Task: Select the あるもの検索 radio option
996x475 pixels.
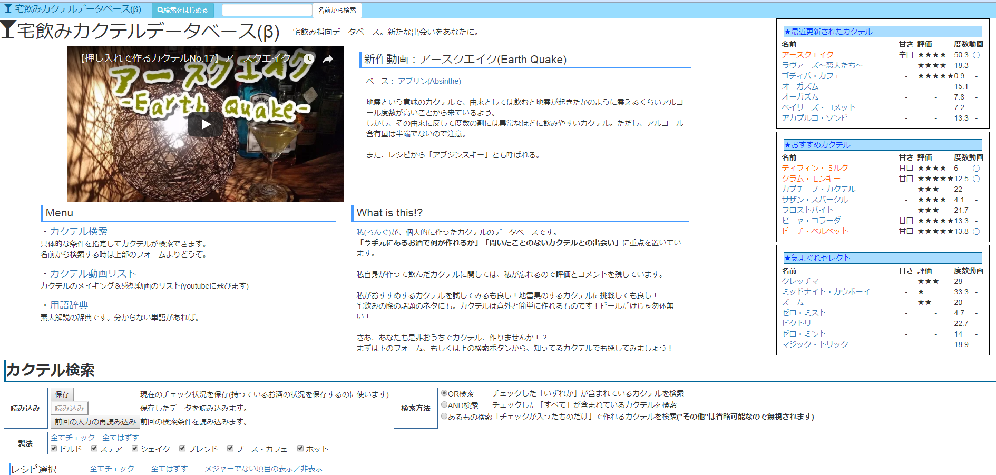Action: 444,417
